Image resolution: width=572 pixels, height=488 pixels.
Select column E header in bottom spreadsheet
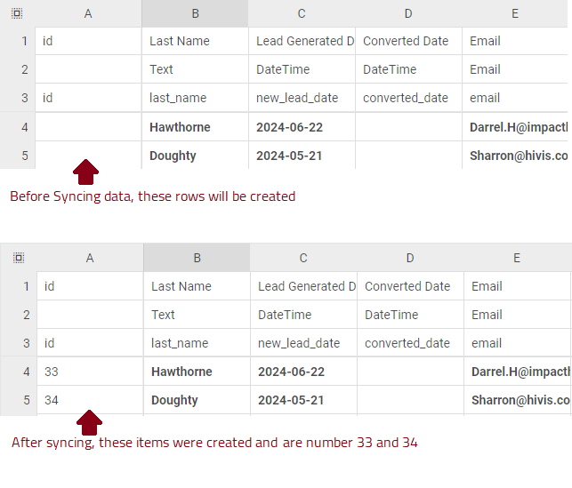517,258
